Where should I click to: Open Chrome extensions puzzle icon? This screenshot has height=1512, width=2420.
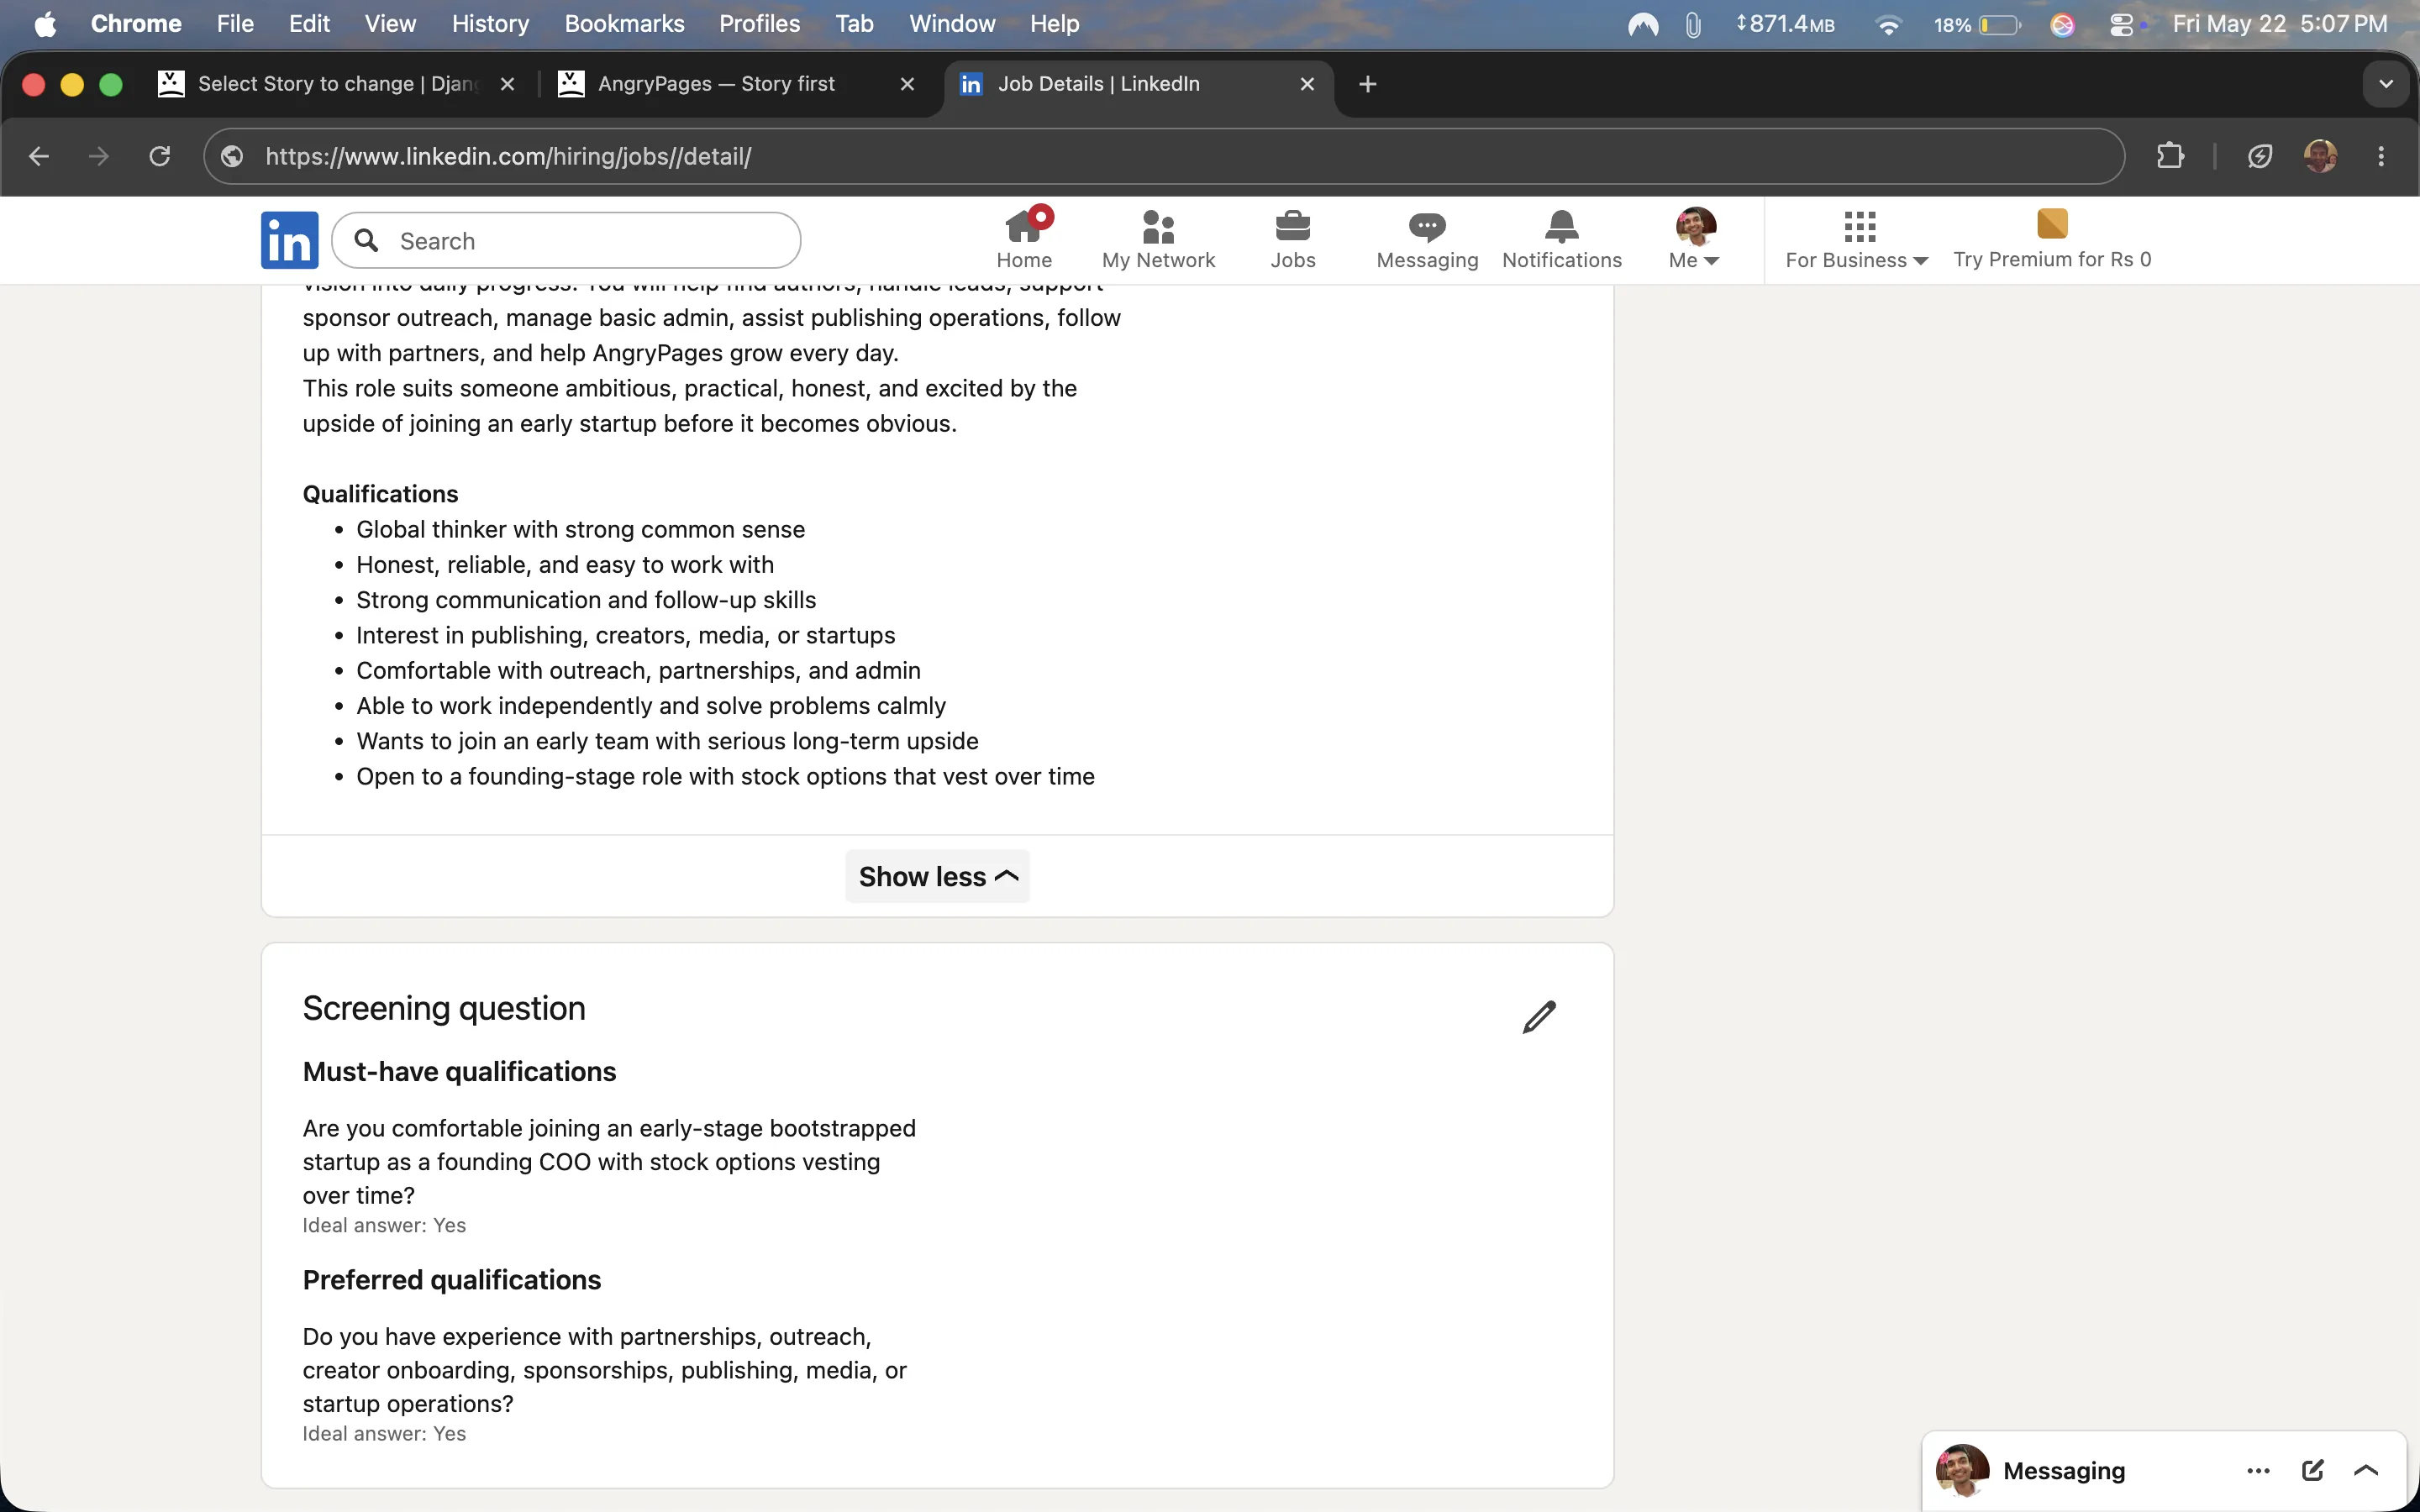tap(2170, 156)
